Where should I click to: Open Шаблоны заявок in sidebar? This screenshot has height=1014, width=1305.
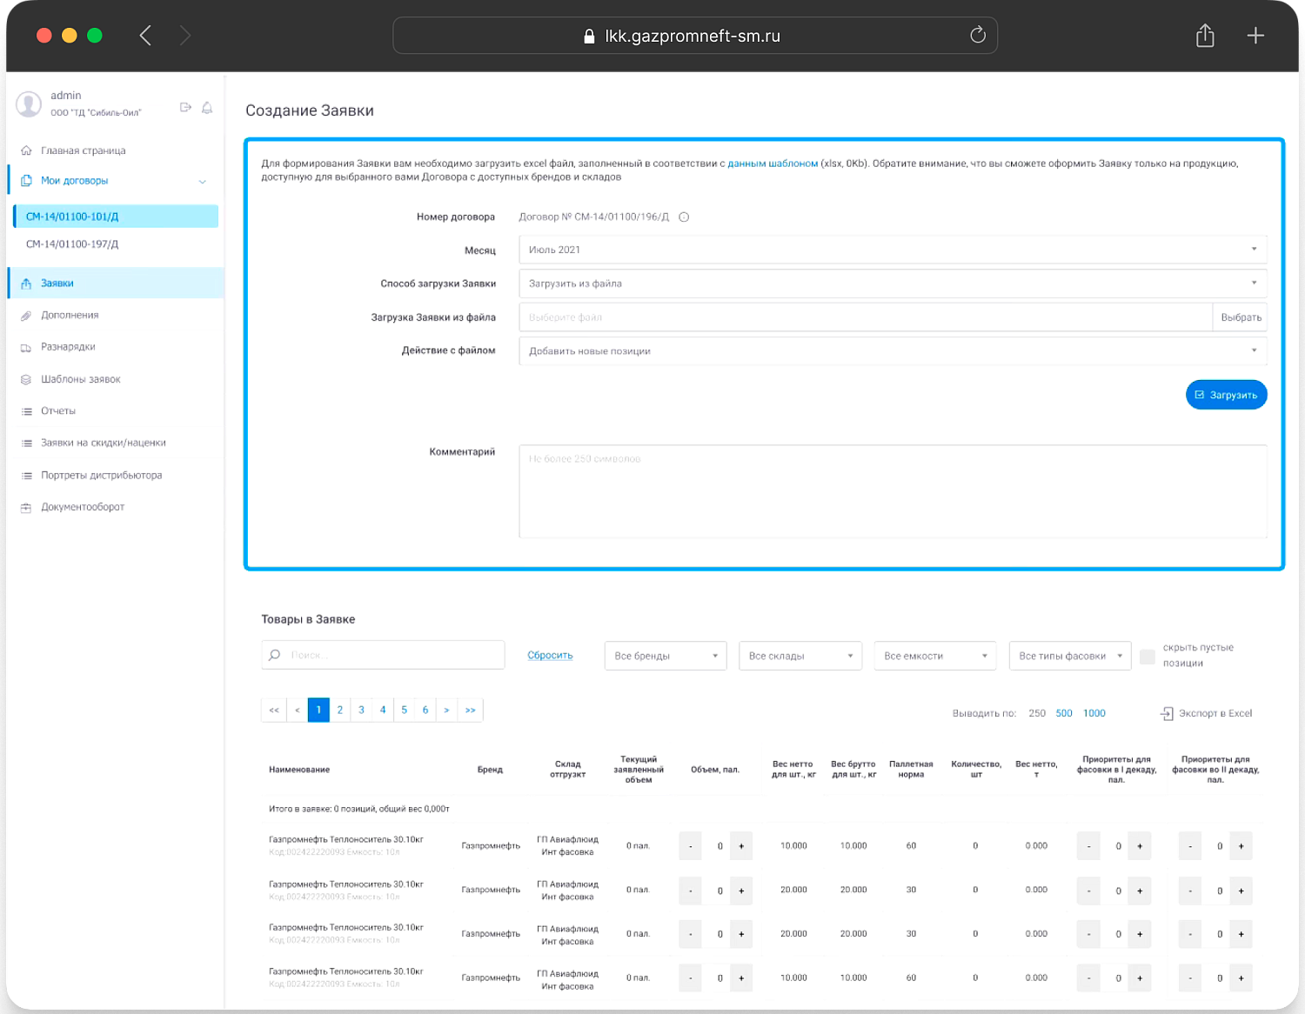(x=81, y=379)
